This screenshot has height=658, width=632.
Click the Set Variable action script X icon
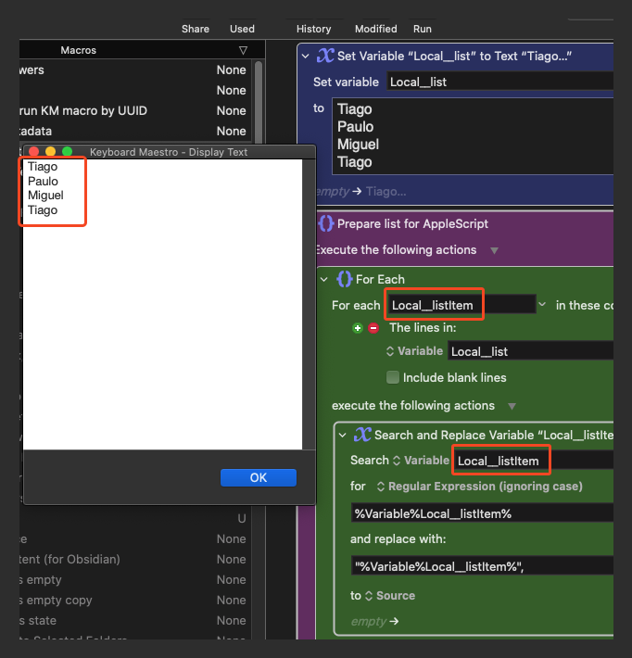(x=325, y=56)
